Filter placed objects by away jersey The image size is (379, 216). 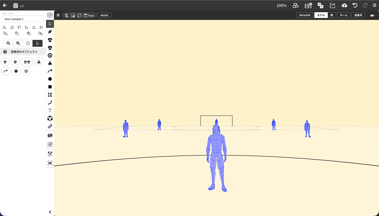15,62
